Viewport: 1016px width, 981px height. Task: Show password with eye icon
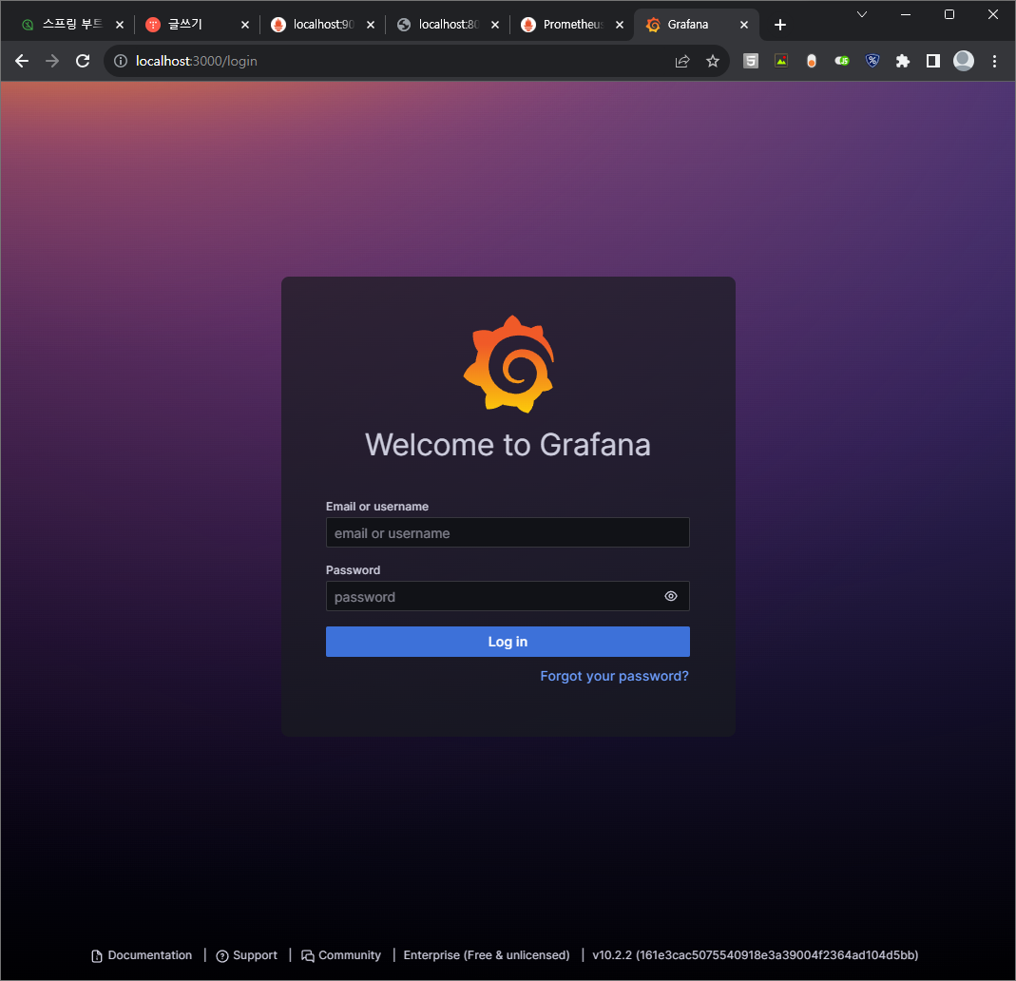click(x=671, y=596)
